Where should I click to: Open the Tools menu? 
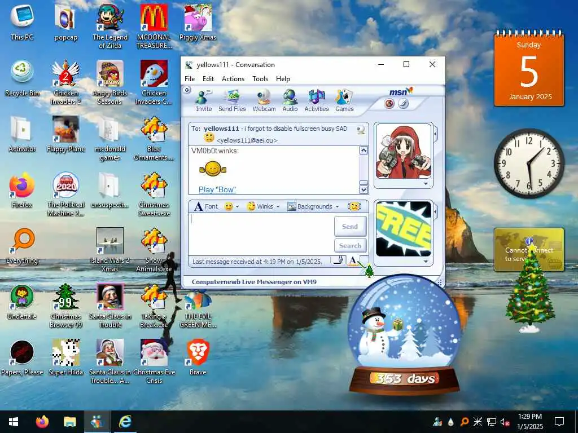(260, 79)
